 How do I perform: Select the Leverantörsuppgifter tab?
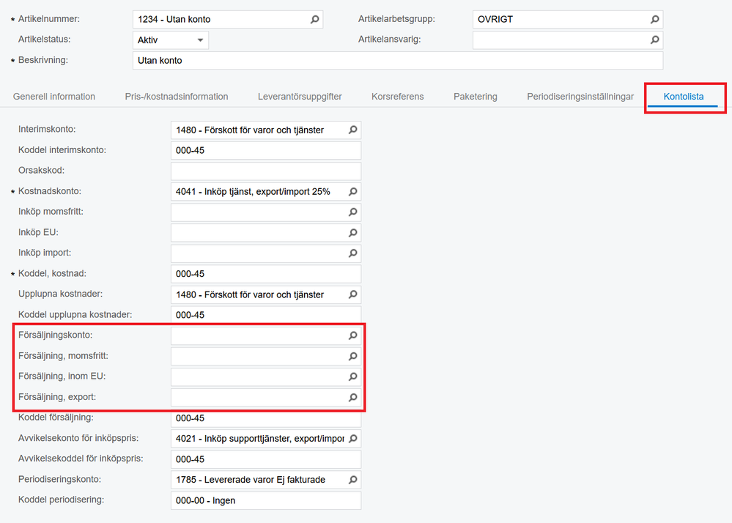tap(300, 97)
